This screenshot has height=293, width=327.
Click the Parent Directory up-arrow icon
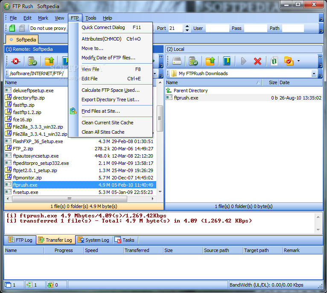coord(169,91)
